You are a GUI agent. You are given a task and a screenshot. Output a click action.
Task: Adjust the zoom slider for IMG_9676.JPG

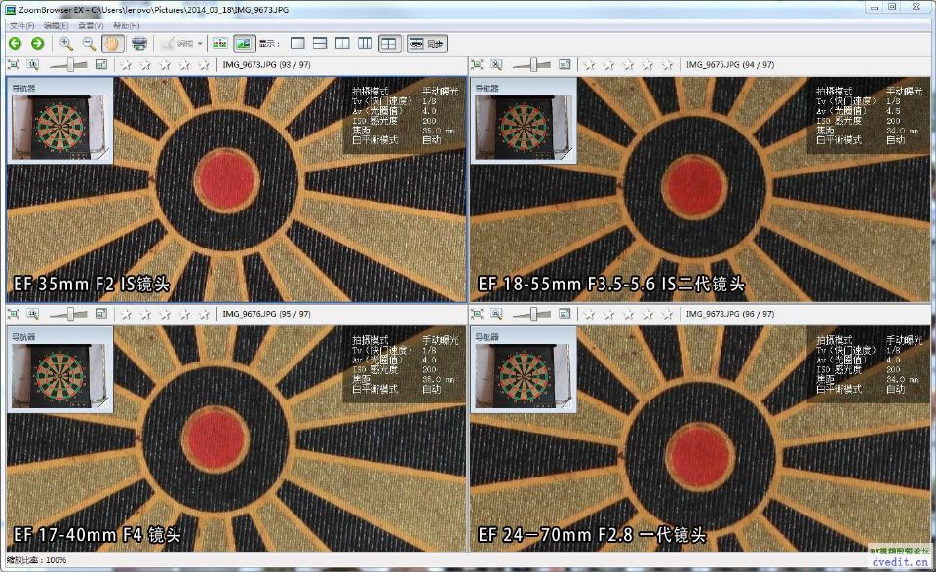(68, 314)
